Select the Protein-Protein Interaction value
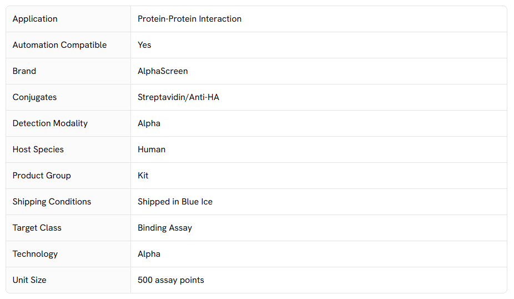514x299 pixels. (189, 19)
